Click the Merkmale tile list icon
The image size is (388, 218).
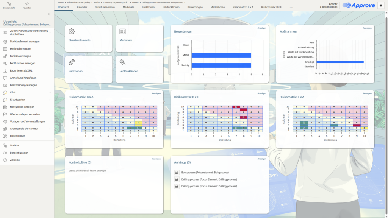click(x=123, y=31)
